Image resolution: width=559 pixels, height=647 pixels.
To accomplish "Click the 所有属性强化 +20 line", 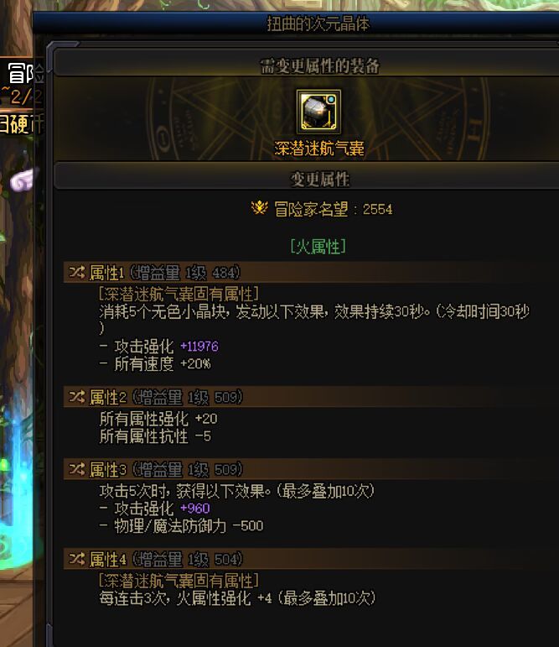I will tap(158, 419).
